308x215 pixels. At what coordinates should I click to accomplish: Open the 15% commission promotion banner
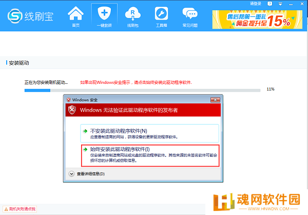click(257, 20)
